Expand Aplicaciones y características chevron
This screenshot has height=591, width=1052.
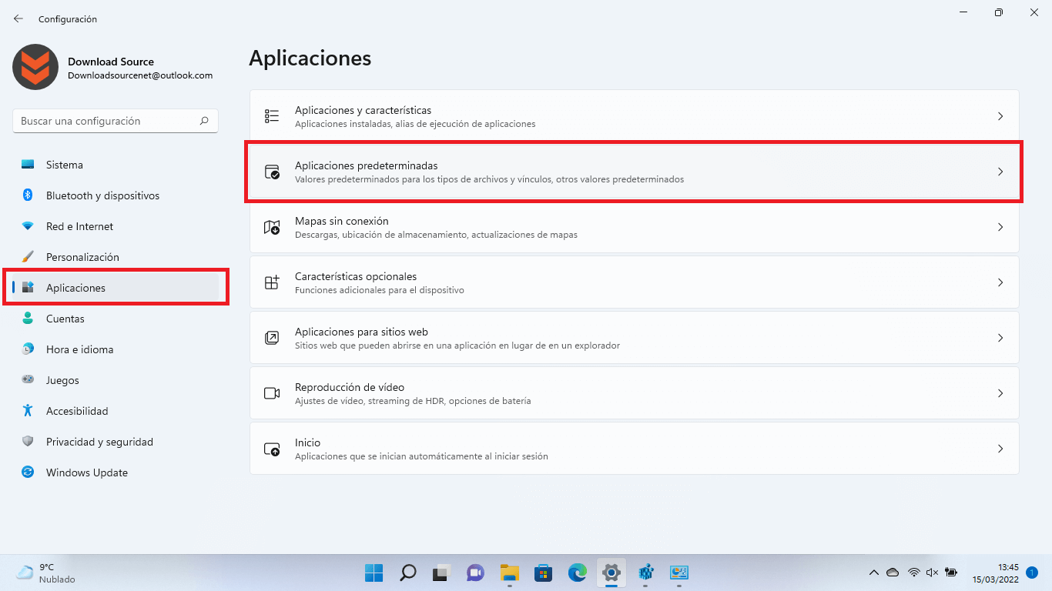[x=1000, y=116]
